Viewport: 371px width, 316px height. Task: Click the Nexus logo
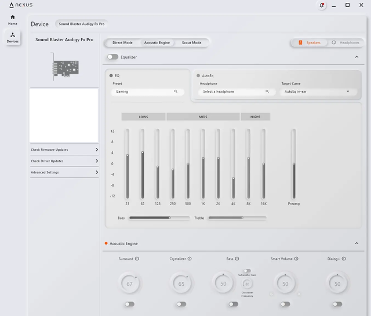(x=21, y=5)
